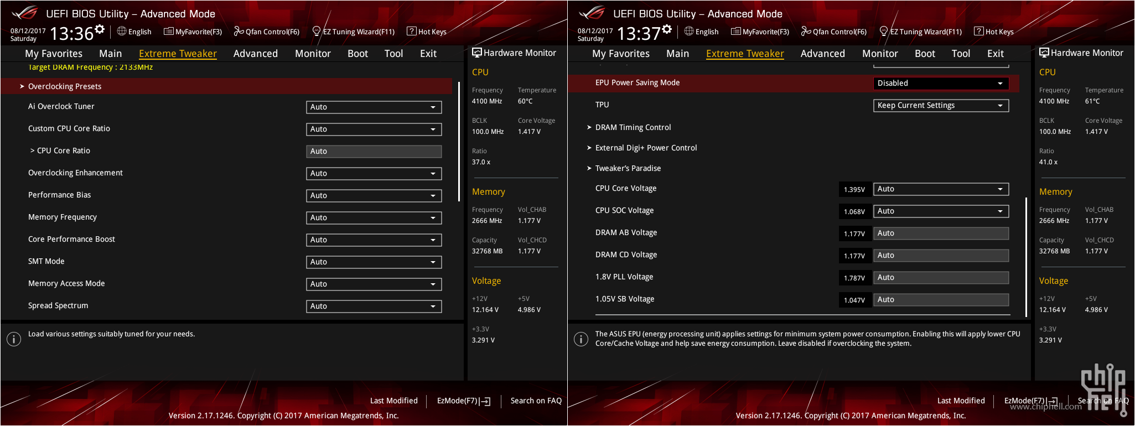Start EZ Tuning Wizard(F11) in right screen
The height and width of the screenshot is (426, 1135).
point(921,32)
